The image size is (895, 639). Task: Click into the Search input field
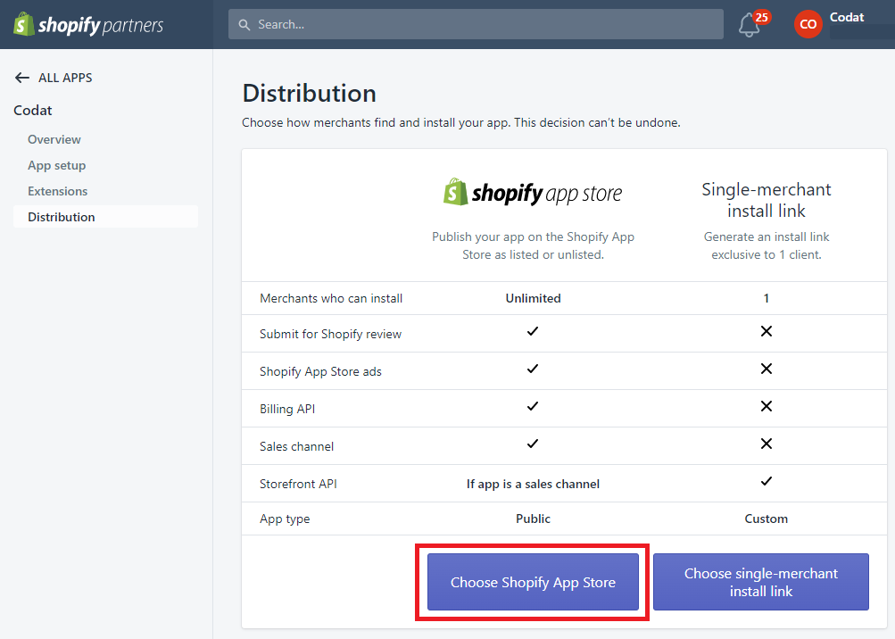click(x=482, y=24)
